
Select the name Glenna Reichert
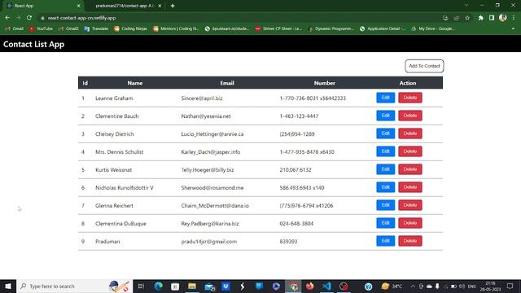pos(114,206)
